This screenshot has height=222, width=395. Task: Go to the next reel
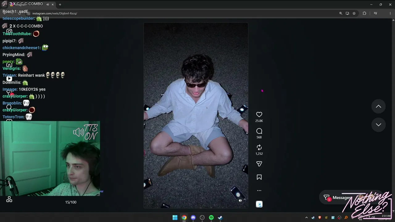click(x=378, y=125)
